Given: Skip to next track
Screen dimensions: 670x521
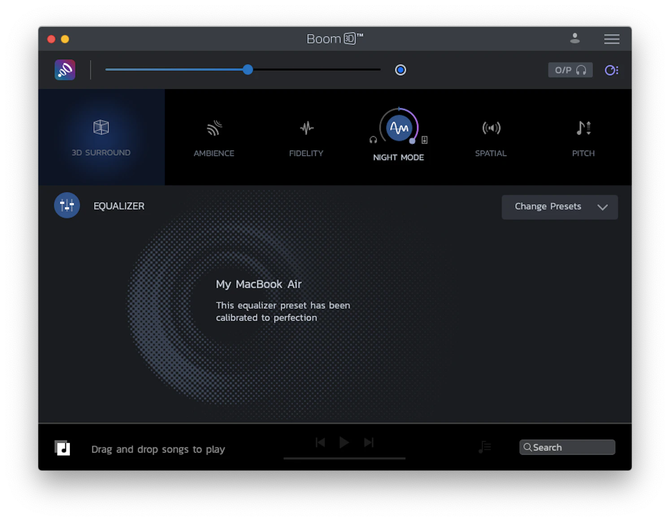Looking at the screenshot, I should tap(369, 443).
